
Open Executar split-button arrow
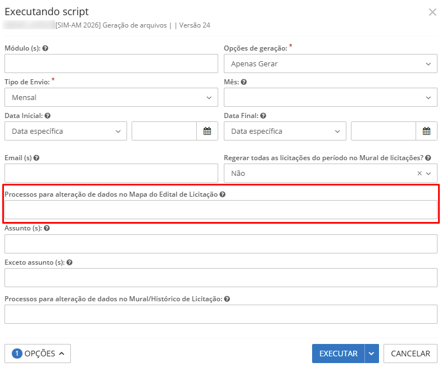pos(372,354)
